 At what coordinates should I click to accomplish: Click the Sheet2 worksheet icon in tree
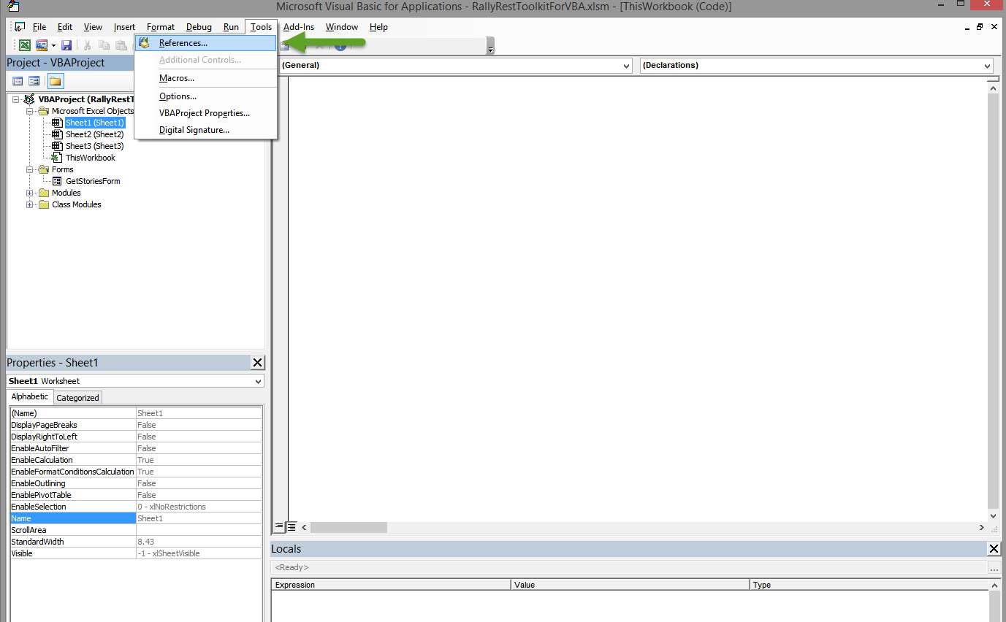coord(57,134)
